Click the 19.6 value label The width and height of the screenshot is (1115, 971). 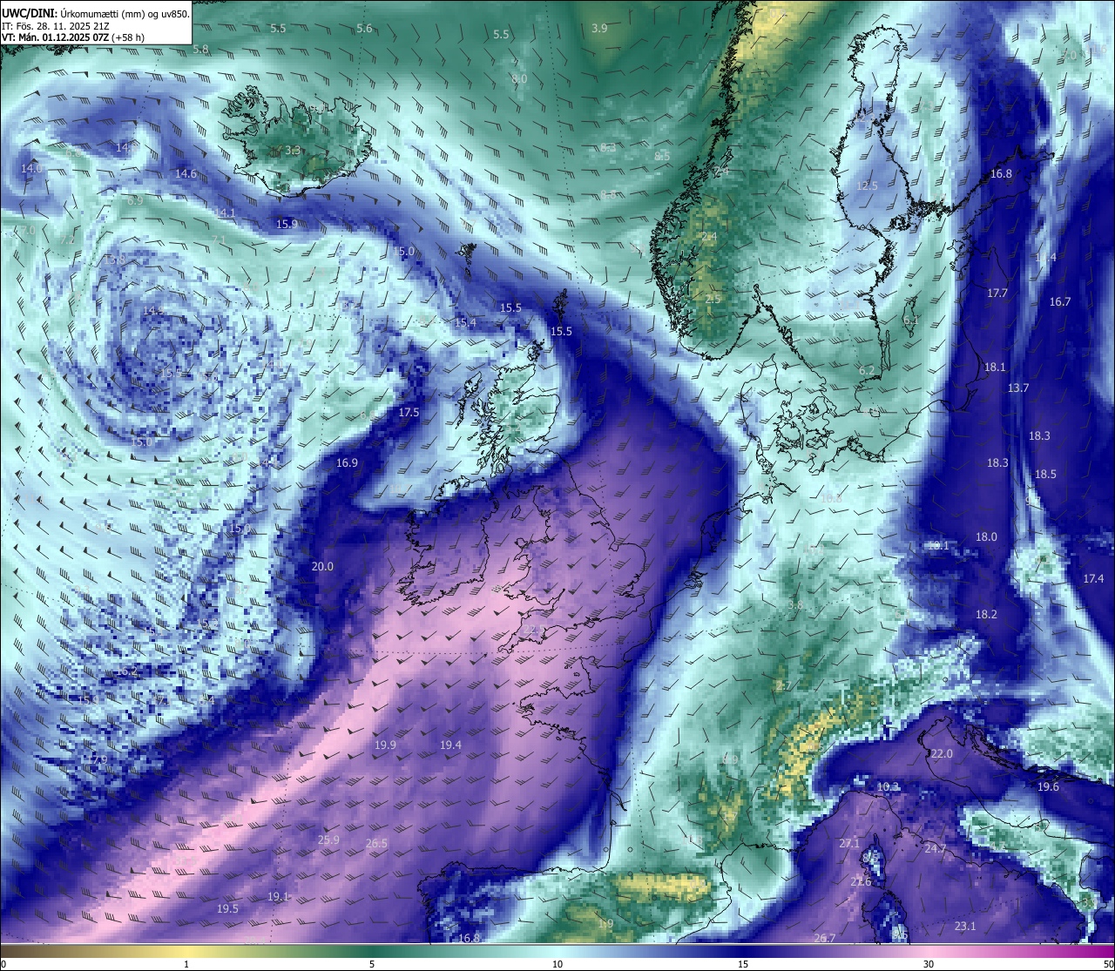(1048, 787)
